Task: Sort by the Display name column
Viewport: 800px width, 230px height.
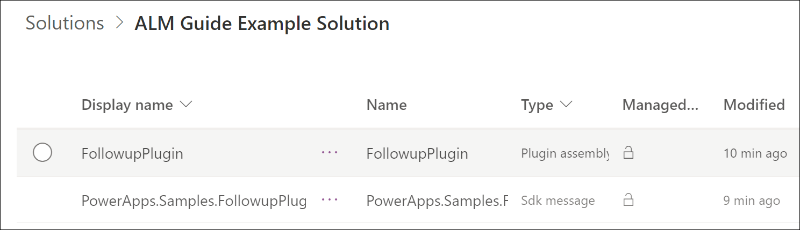Action: pyautogui.click(x=127, y=105)
